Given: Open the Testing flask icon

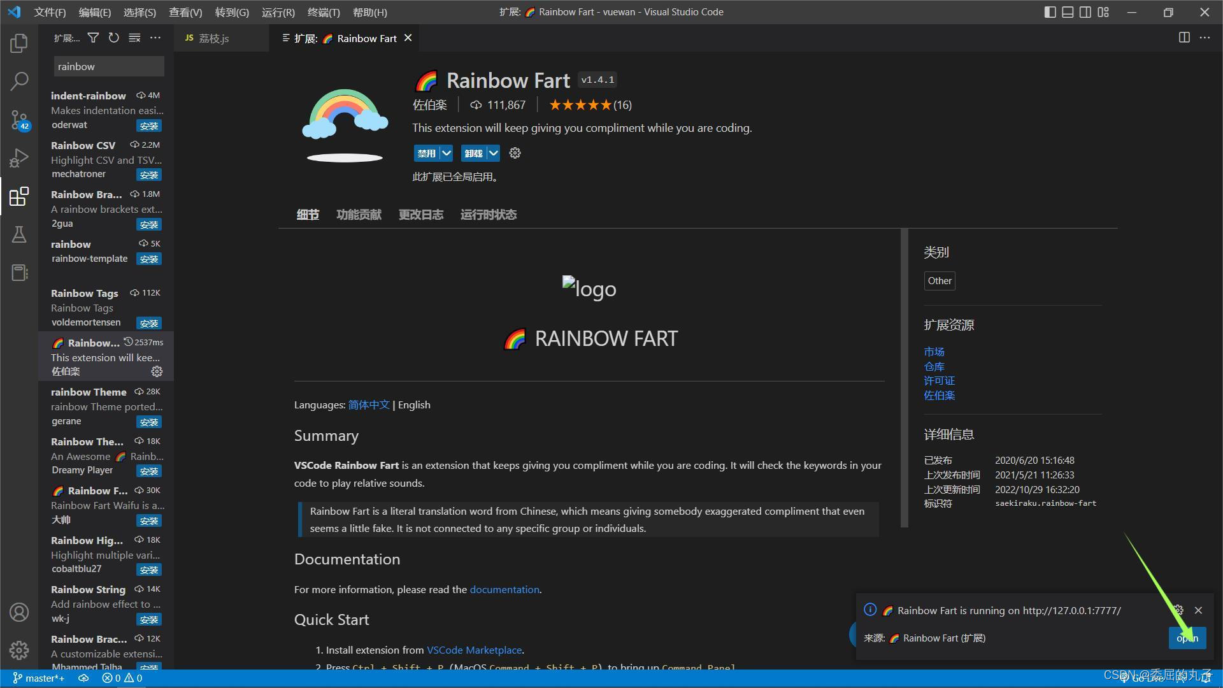Looking at the screenshot, I should pos(19,234).
